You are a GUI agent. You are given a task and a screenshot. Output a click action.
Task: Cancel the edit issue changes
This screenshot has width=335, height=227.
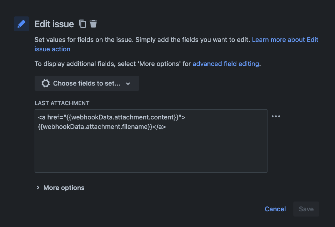275,209
